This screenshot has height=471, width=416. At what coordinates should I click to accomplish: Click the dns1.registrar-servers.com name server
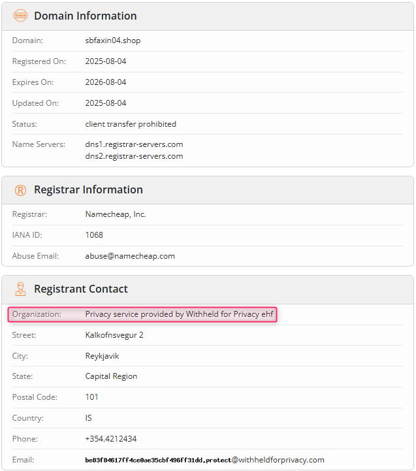click(135, 144)
